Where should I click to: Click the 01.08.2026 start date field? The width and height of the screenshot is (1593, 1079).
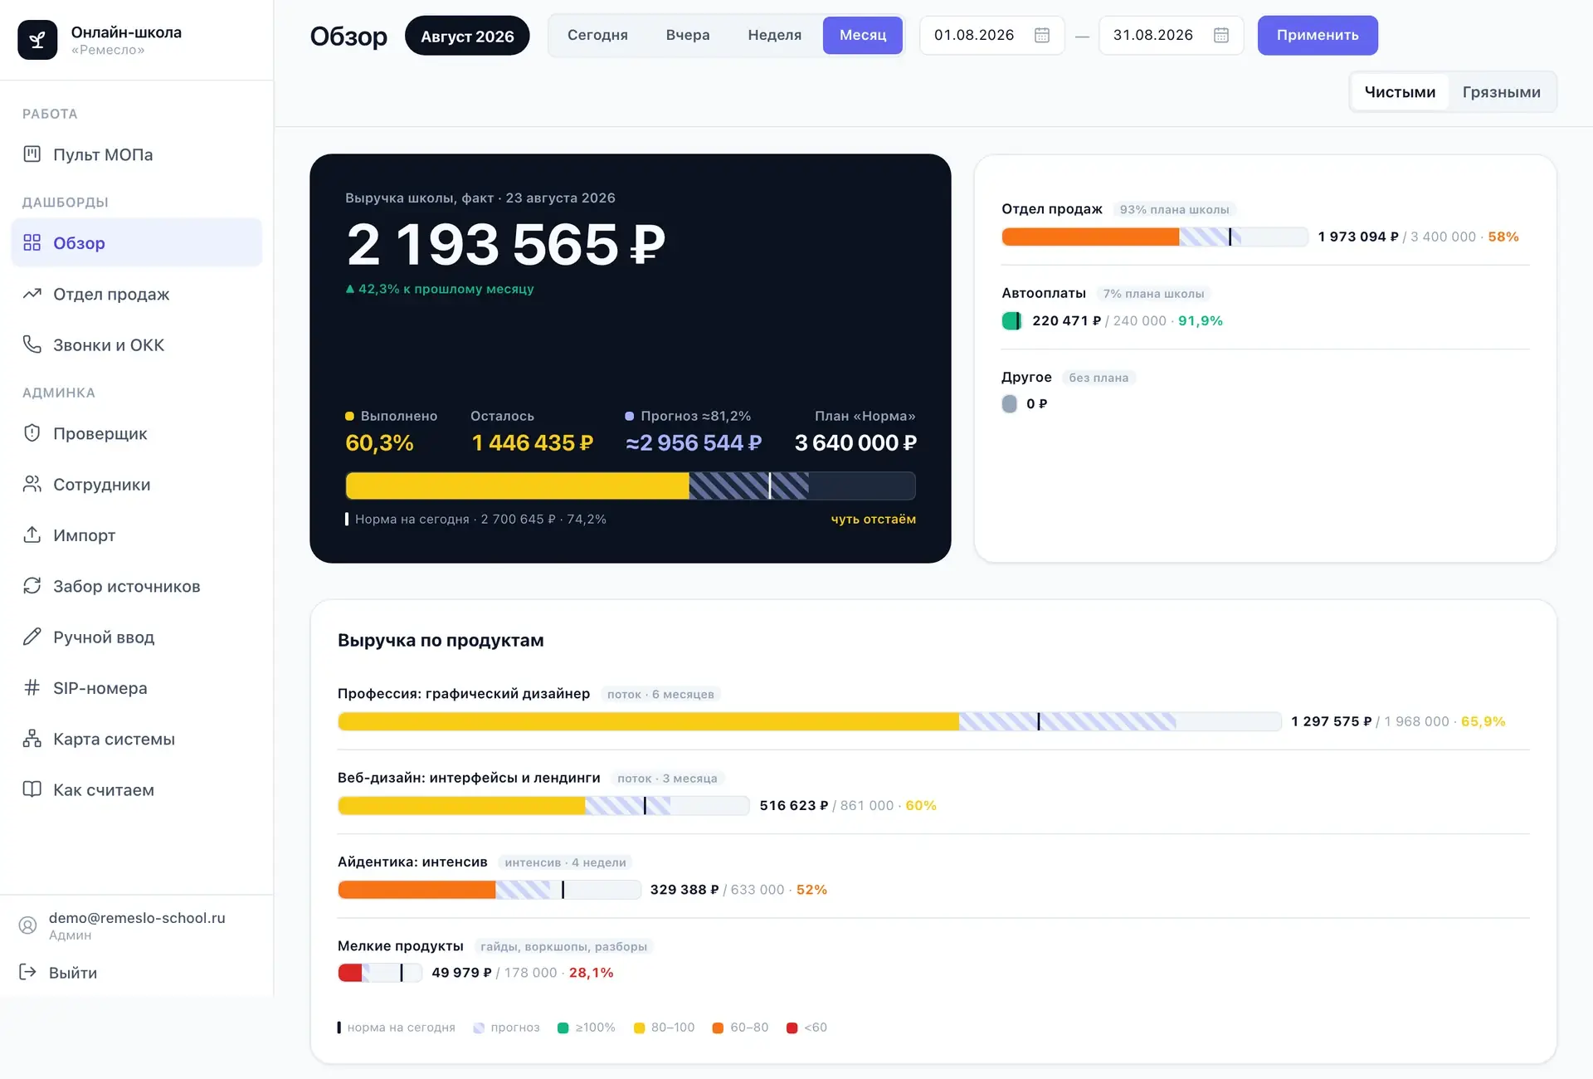pos(991,35)
